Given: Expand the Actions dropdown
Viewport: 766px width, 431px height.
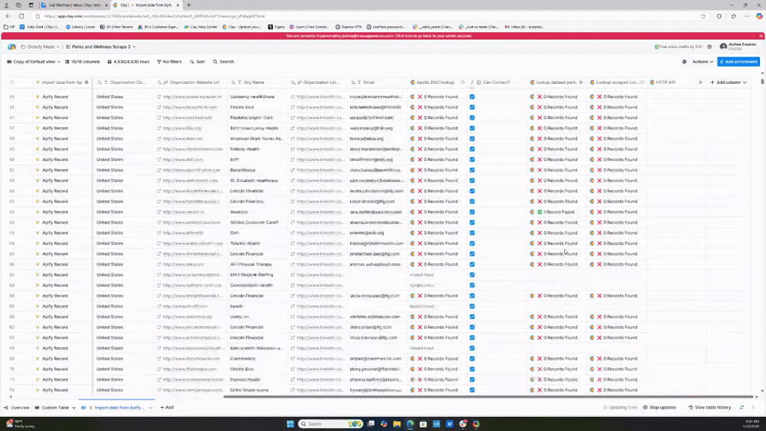Looking at the screenshot, I should point(702,61).
